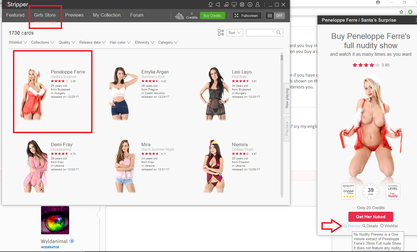Open the Quality filter dropdown

(67, 42)
